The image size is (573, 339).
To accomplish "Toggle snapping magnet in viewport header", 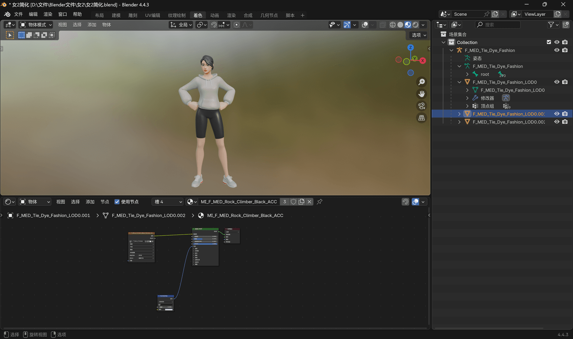I will (214, 25).
